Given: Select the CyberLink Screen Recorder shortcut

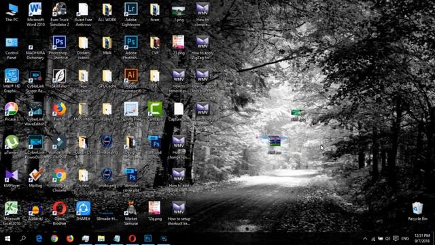Looking at the screenshot, I should click(x=35, y=81).
